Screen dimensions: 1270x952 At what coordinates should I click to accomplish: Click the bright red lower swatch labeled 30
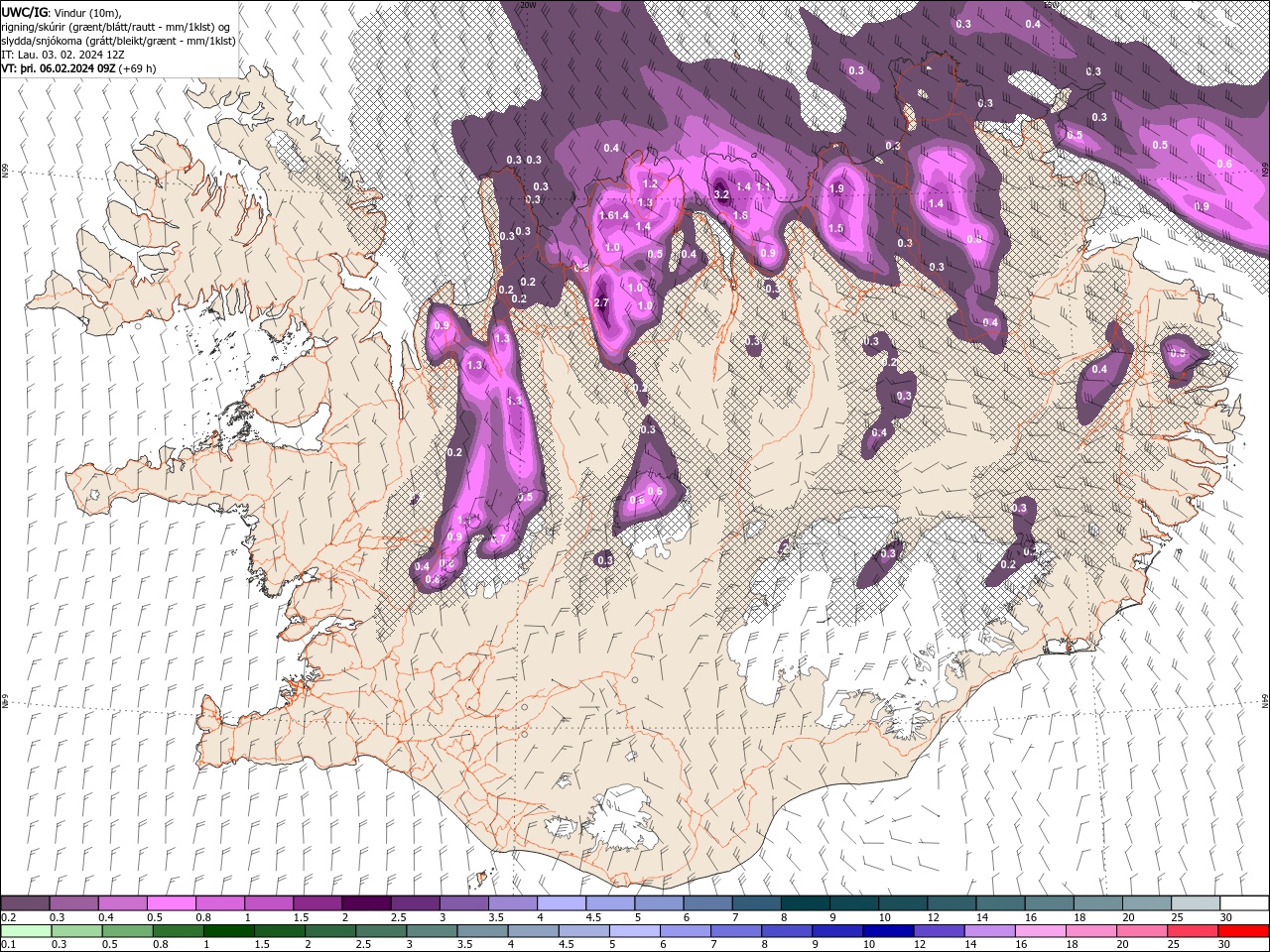click(x=1242, y=931)
